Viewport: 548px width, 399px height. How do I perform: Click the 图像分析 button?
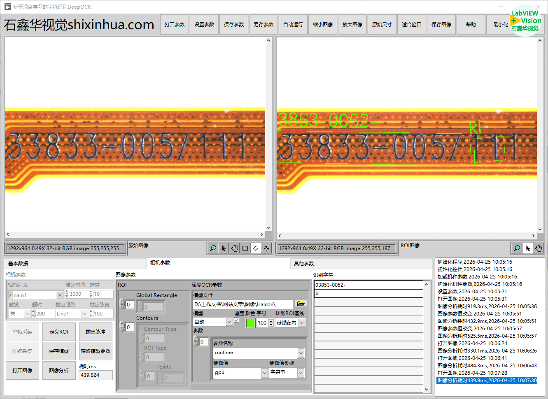(x=59, y=371)
